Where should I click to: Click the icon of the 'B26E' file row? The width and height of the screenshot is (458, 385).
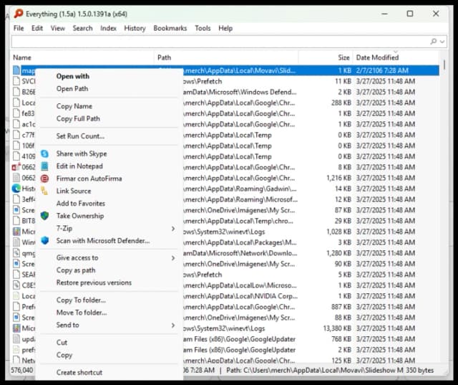(16, 92)
